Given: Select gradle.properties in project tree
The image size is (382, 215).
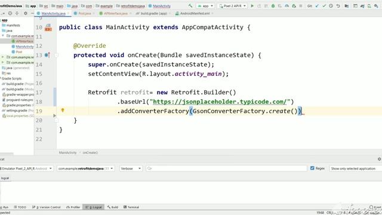Looking at the screenshot, I should pyautogui.click(x=19, y=105).
